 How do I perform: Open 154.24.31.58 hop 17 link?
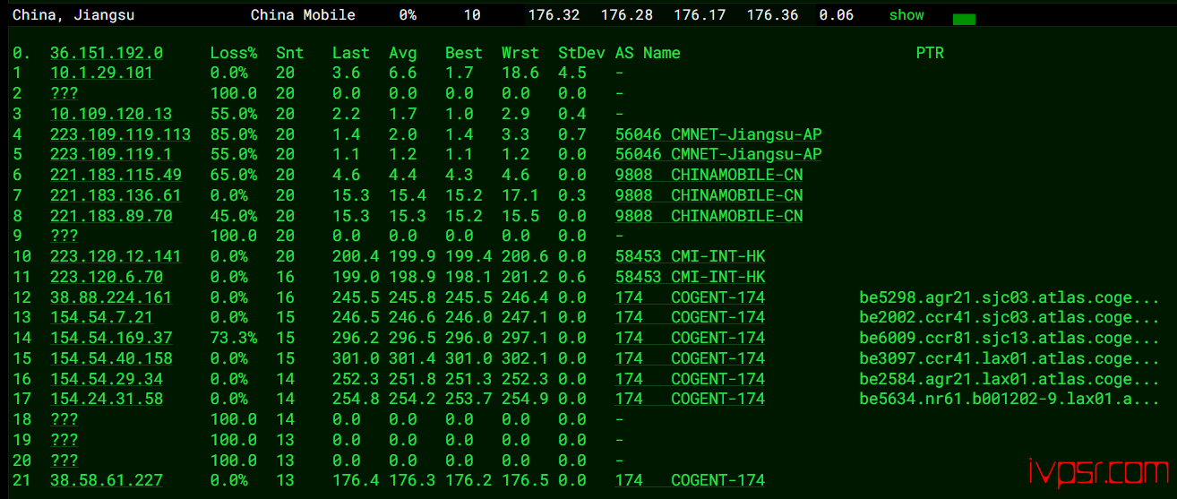click(x=107, y=399)
